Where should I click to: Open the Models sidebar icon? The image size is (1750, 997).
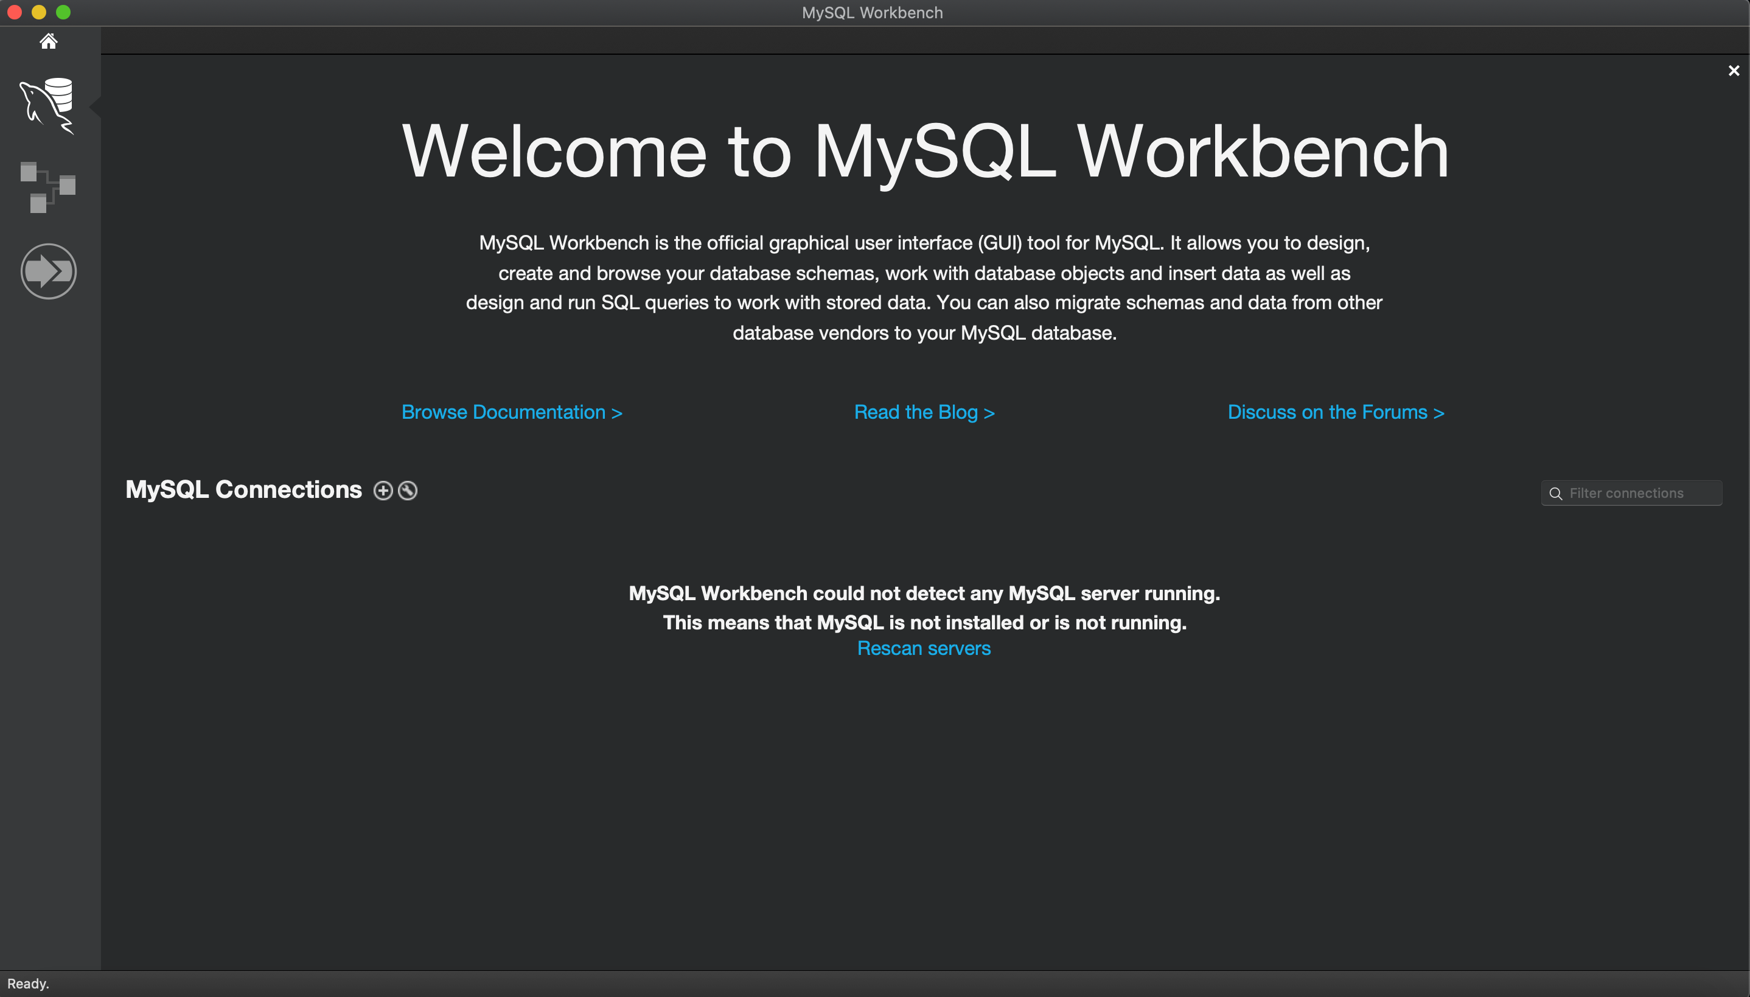[47, 187]
